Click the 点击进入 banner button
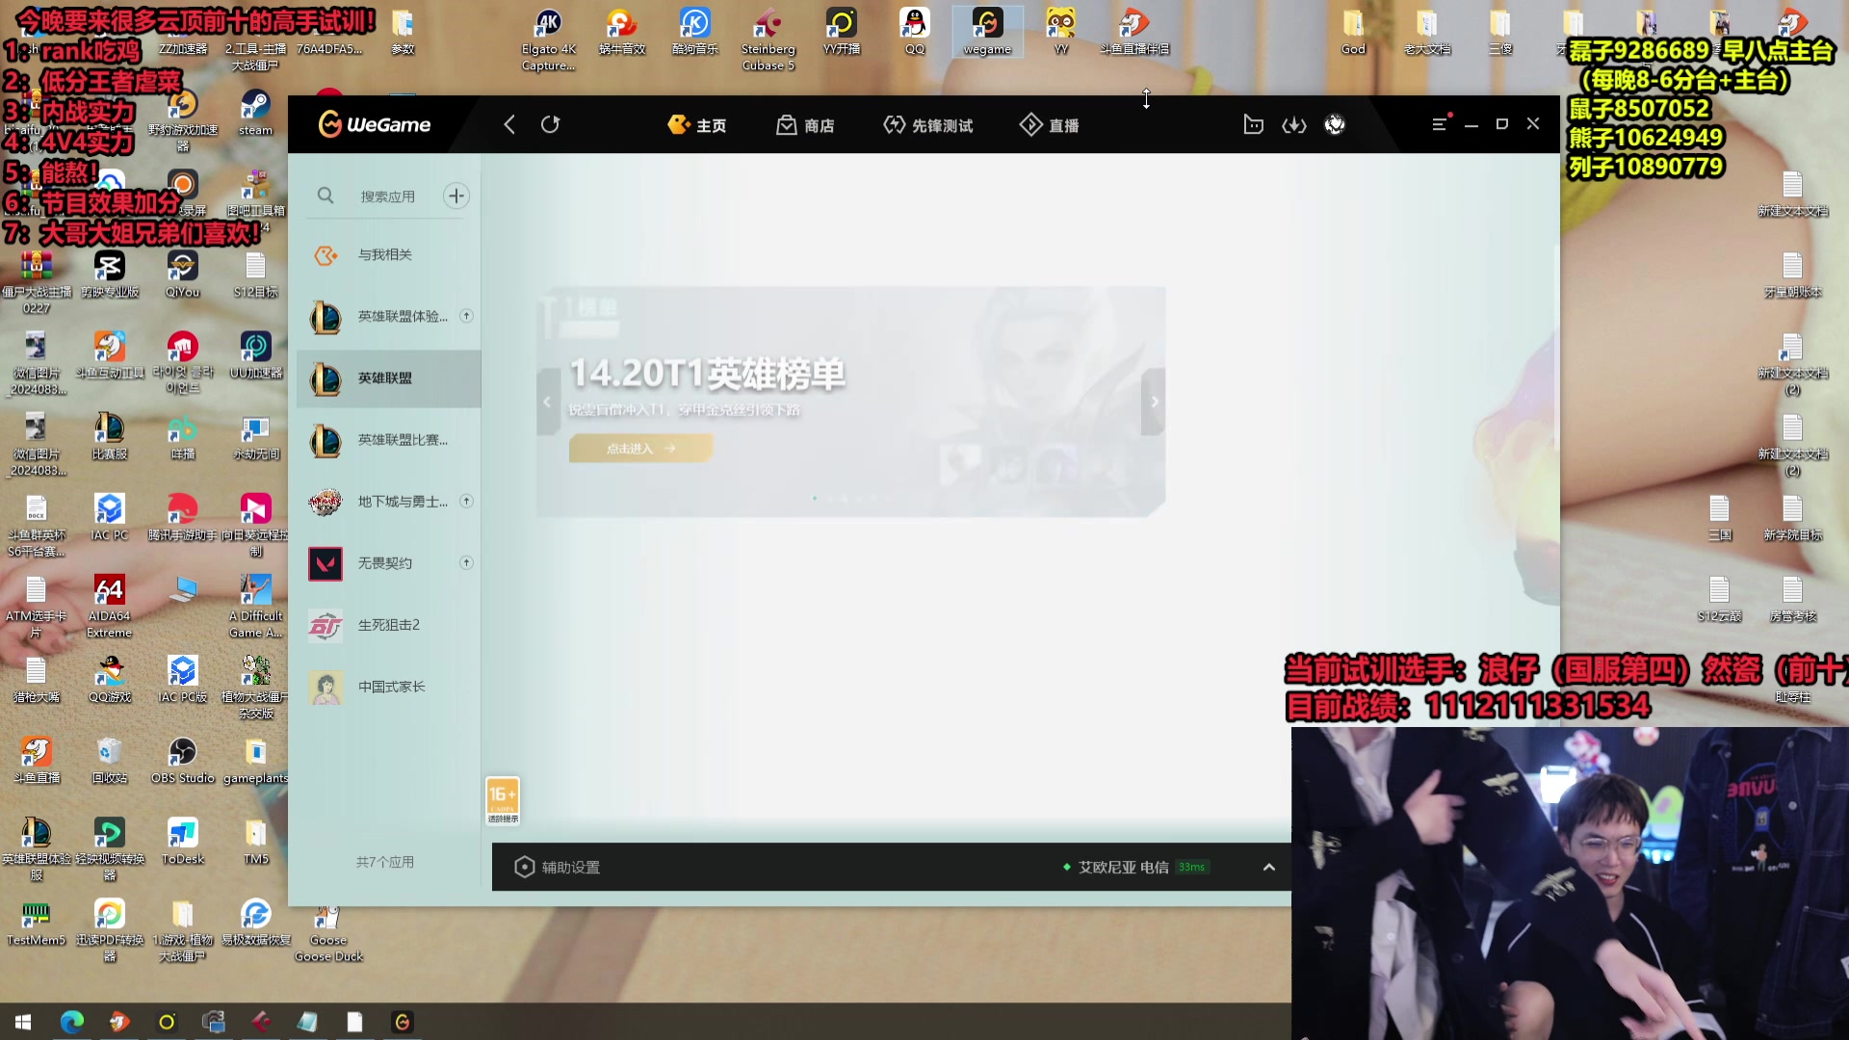 point(641,449)
